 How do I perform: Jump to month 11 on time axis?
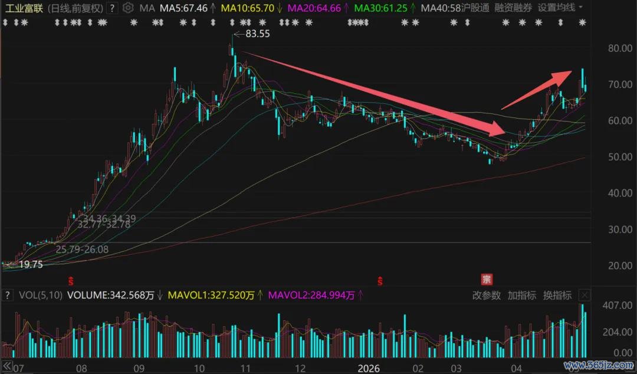pos(245,369)
